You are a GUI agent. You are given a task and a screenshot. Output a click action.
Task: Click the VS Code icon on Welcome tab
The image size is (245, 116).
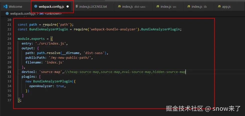pos(5,6)
